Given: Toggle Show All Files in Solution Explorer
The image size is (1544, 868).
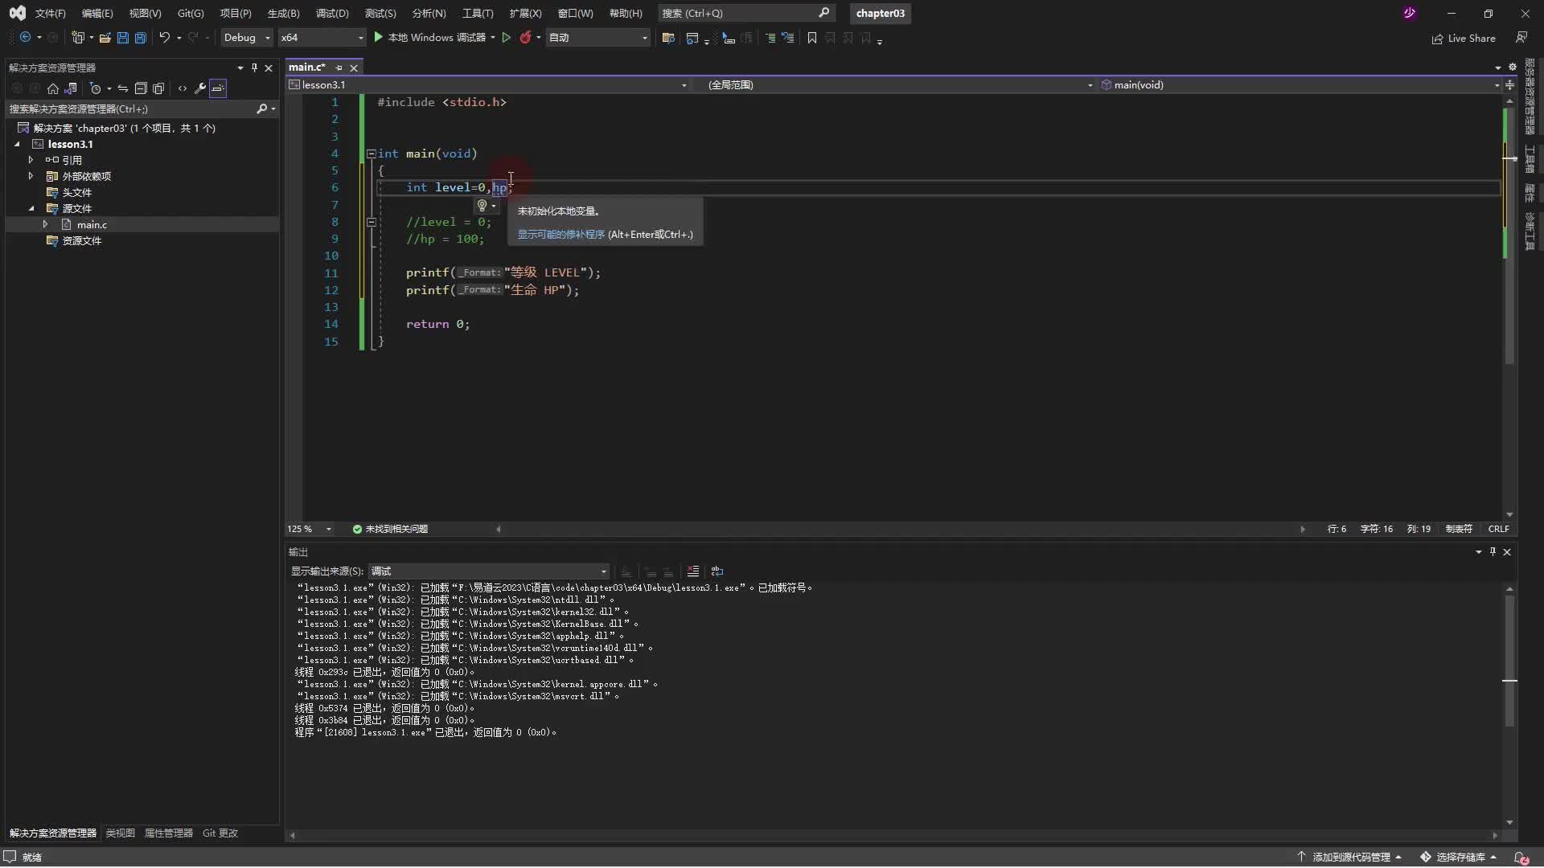Looking at the screenshot, I should point(158,88).
